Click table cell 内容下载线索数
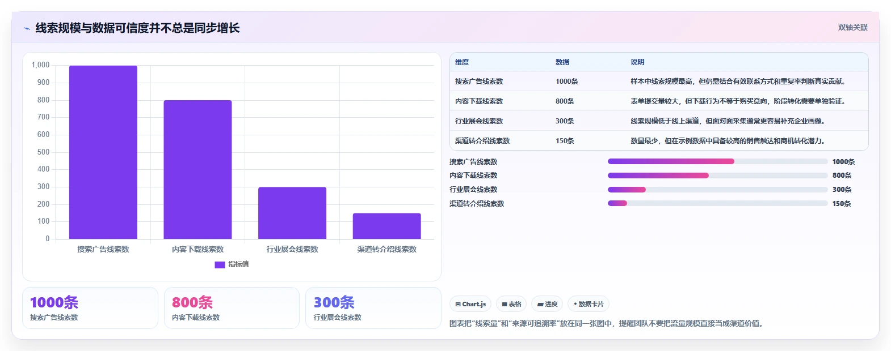The width and height of the screenshot is (891, 351). tap(479, 101)
